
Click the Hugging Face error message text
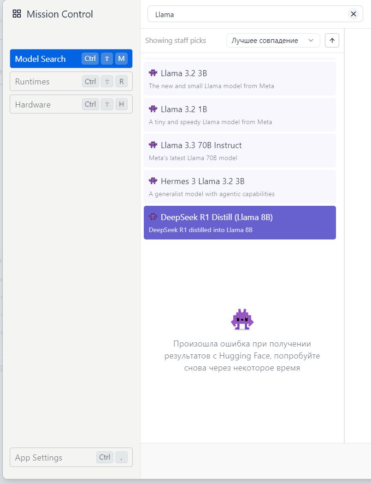click(242, 356)
